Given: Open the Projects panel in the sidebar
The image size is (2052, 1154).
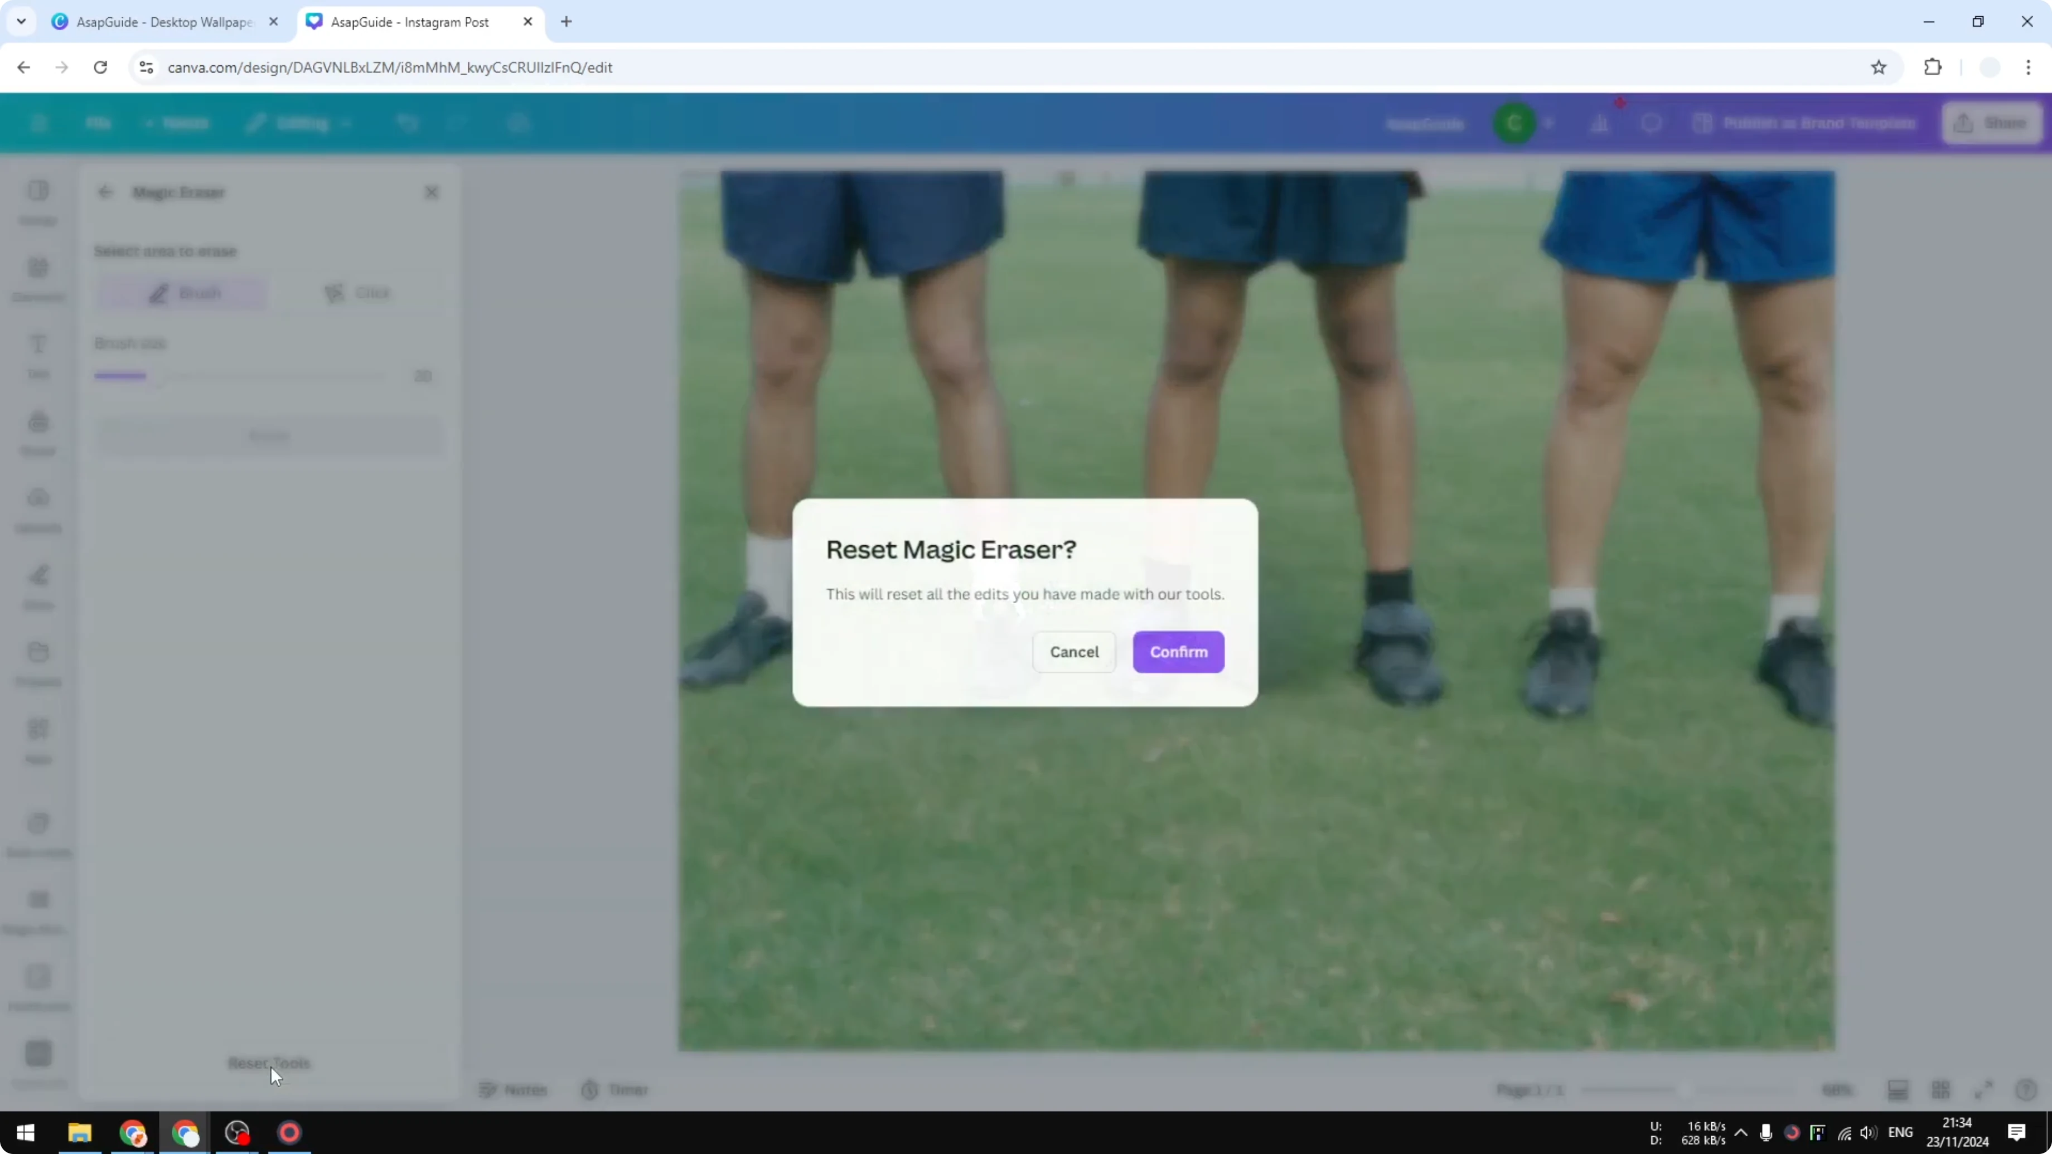Looking at the screenshot, I should 37,661.
